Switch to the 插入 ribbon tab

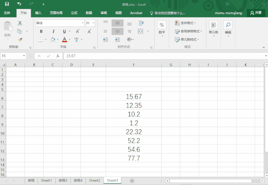(38, 13)
